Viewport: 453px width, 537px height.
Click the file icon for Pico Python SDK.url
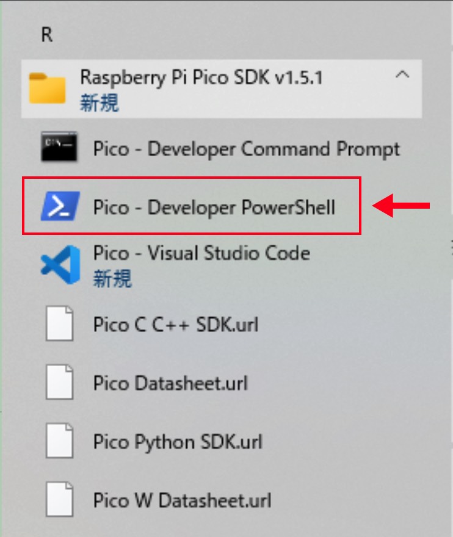(60, 442)
